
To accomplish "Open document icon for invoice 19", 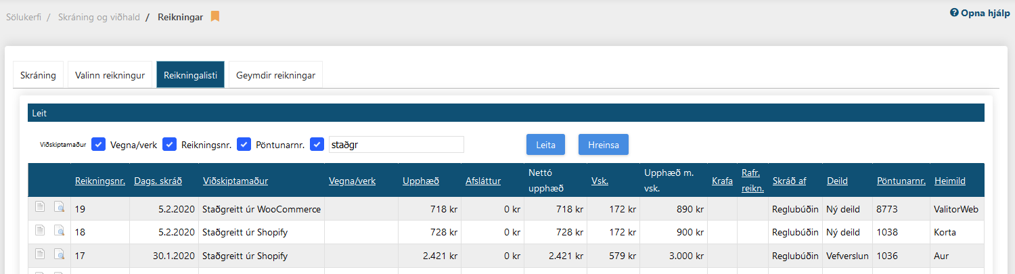I will pos(40,209).
